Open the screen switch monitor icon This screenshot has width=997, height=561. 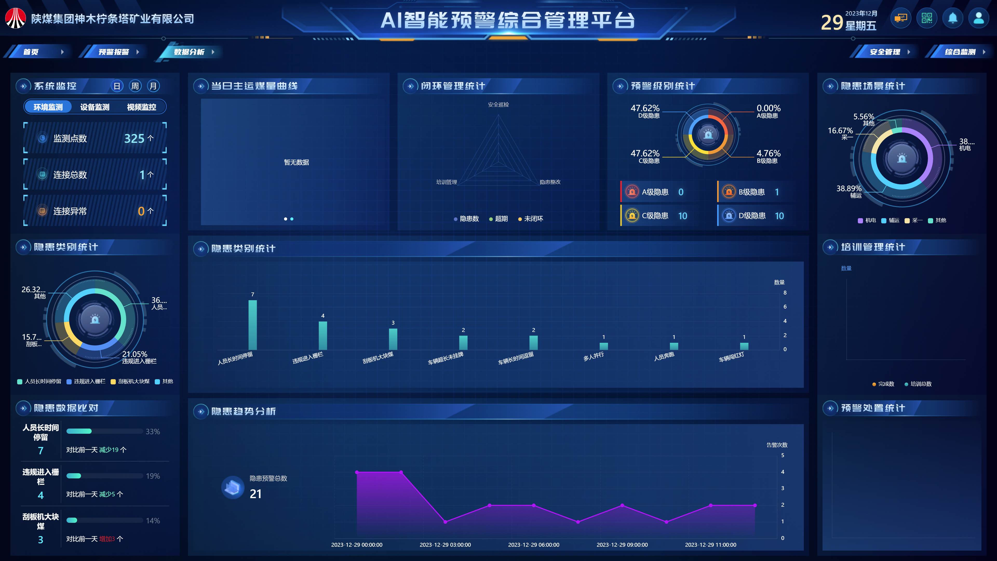901,18
